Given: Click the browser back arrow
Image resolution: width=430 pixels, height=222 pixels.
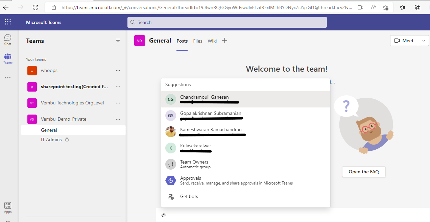Looking at the screenshot, I should pyautogui.click(x=6, y=7).
